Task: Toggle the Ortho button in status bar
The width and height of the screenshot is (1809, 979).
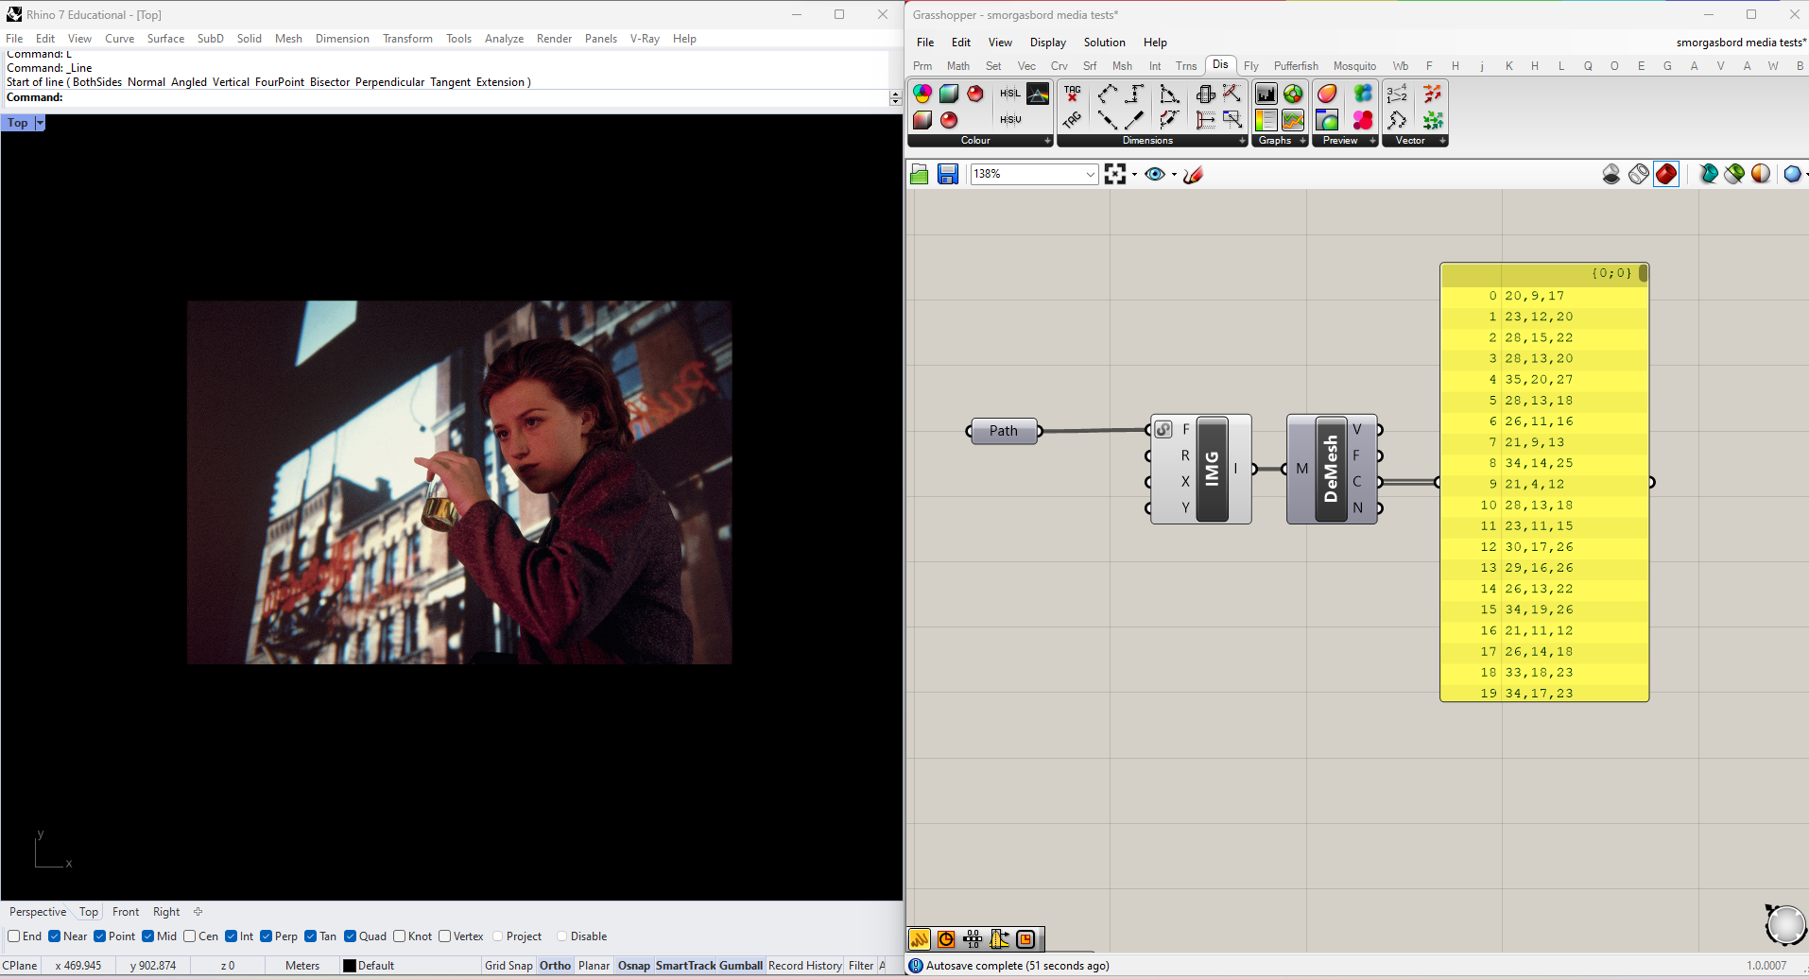Action: pos(555,966)
